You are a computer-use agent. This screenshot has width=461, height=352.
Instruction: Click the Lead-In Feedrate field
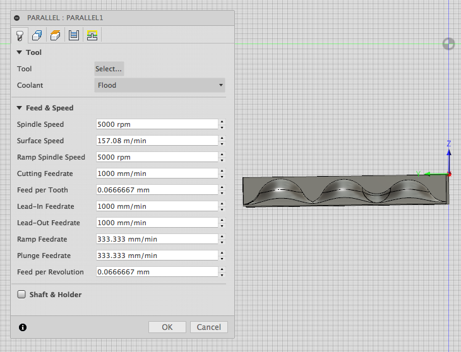[157, 206]
